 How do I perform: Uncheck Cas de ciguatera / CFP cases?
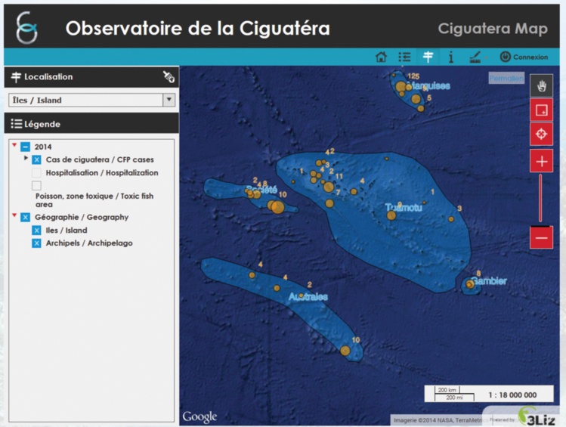point(36,159)
